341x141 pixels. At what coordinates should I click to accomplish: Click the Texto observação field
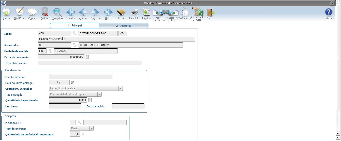pyautogui.click(x=90, y=63)
